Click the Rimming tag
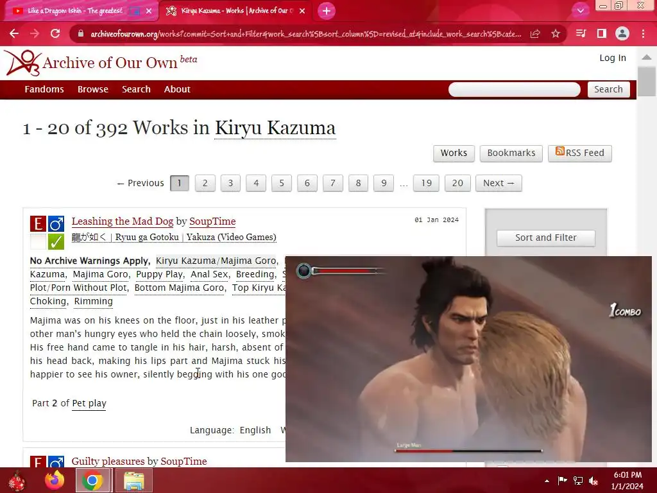The width and height of the screenshot is (657, 493). [94, 301]
